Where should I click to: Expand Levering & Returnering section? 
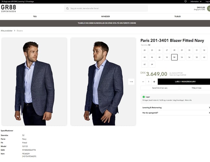click(175, 108)
